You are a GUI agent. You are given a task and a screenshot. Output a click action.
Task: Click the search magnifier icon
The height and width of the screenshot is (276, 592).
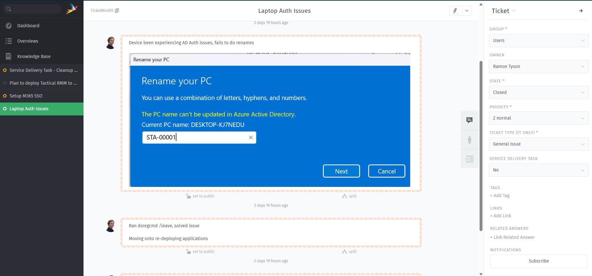[x=9, y=9]
